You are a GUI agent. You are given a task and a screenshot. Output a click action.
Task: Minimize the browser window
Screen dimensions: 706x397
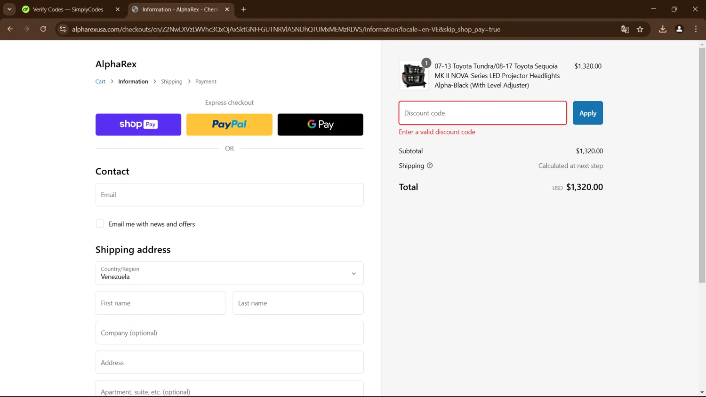(x=653, y=9)
